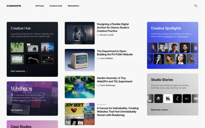The width and height of the screenshot is (205, 128).
Task: Select the person sitting on chair portrait
Action: pos(192,59)
